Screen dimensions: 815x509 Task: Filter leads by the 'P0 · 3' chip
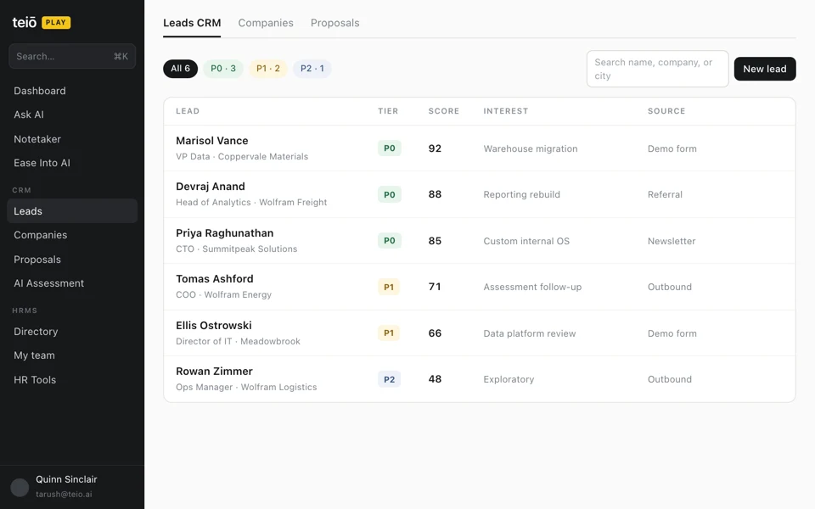click(223, 69)
